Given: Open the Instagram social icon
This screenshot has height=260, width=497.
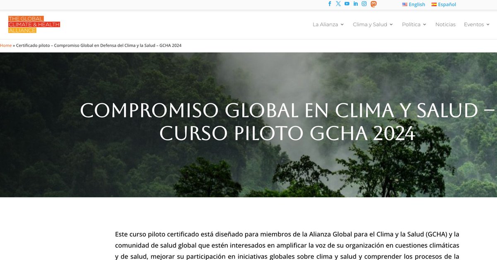Looking at the screenshot, I should [364, 4].
